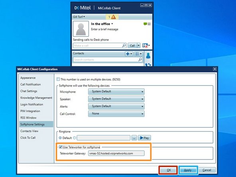Minimize the MiCollab Client window

pyautogui.click(x=142, y=5)
